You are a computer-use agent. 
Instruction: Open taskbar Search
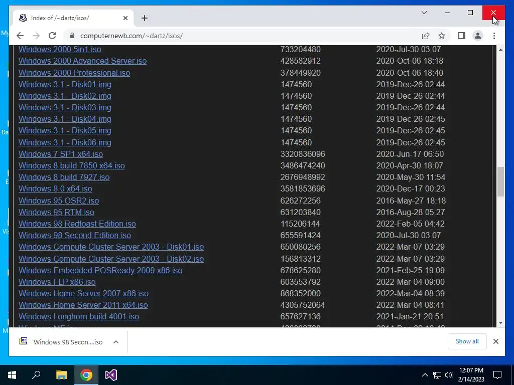pos(36,375)
